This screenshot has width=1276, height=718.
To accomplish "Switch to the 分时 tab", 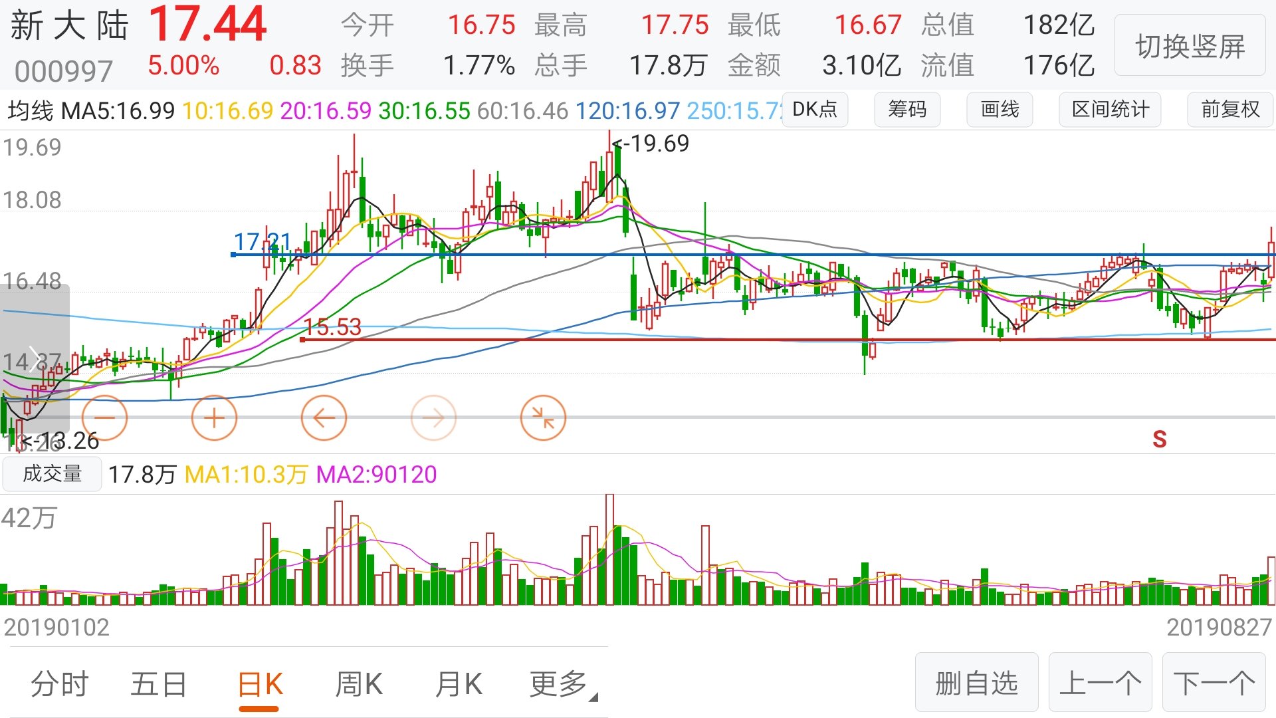I will pyautogui.click(x=60, y=683).
